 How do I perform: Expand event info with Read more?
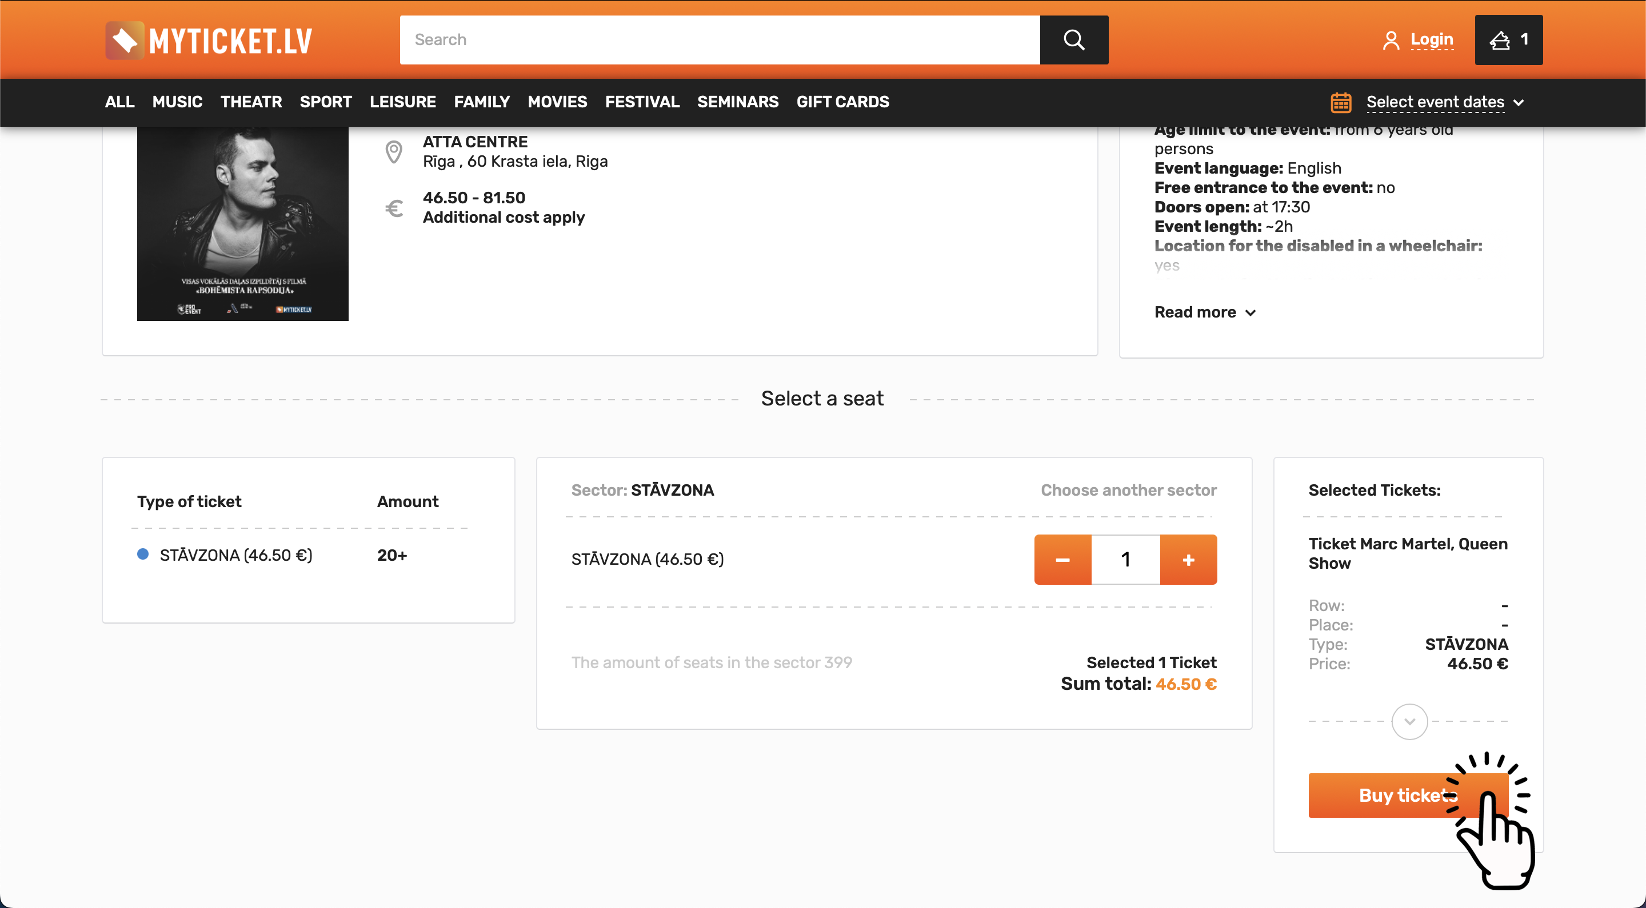tap(1205, 312)
